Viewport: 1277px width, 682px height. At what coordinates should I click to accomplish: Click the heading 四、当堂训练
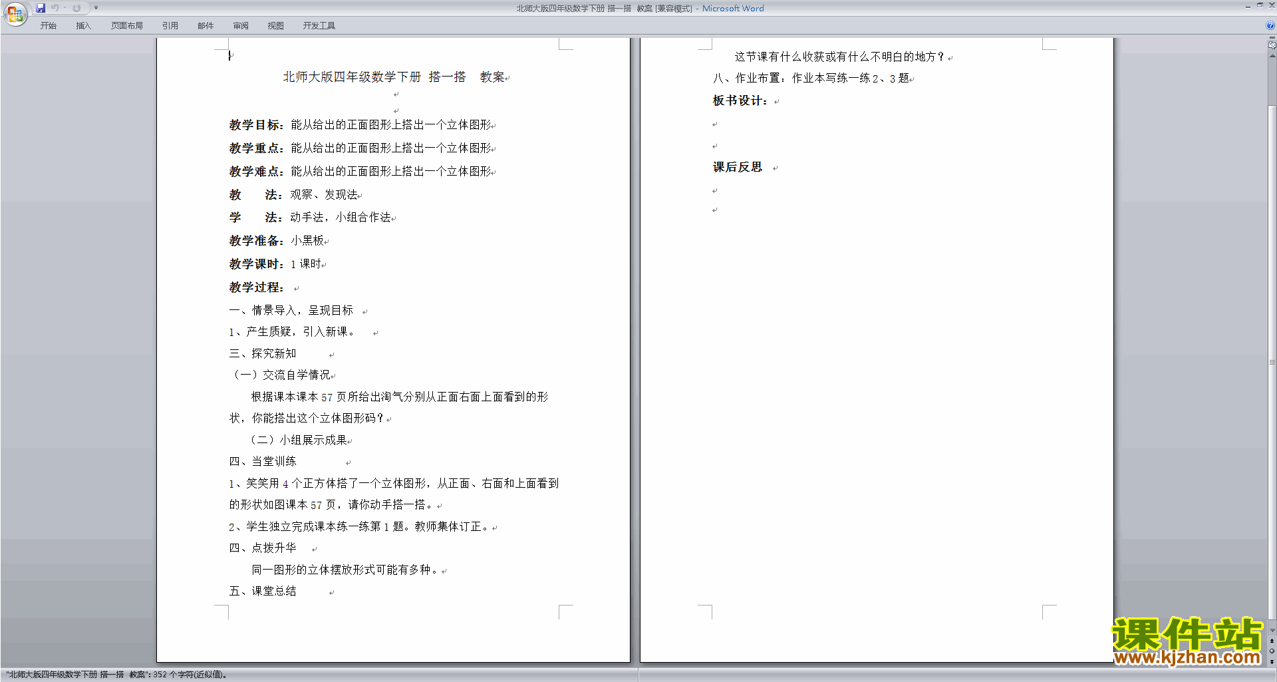263,462
